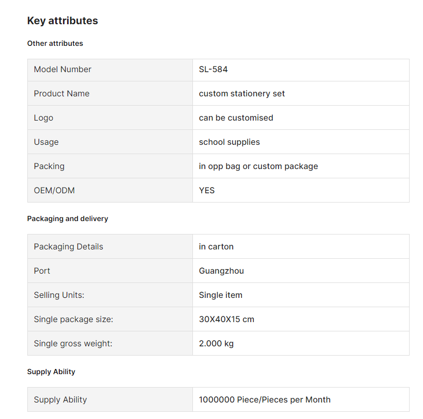Click 30X40X15 cm package size
The image size is (423, 419).
(226, 320)
